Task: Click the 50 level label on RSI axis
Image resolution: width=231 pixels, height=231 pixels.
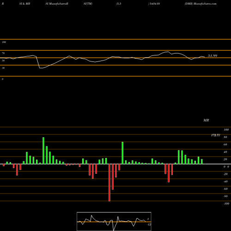Action: click(3, 61)
